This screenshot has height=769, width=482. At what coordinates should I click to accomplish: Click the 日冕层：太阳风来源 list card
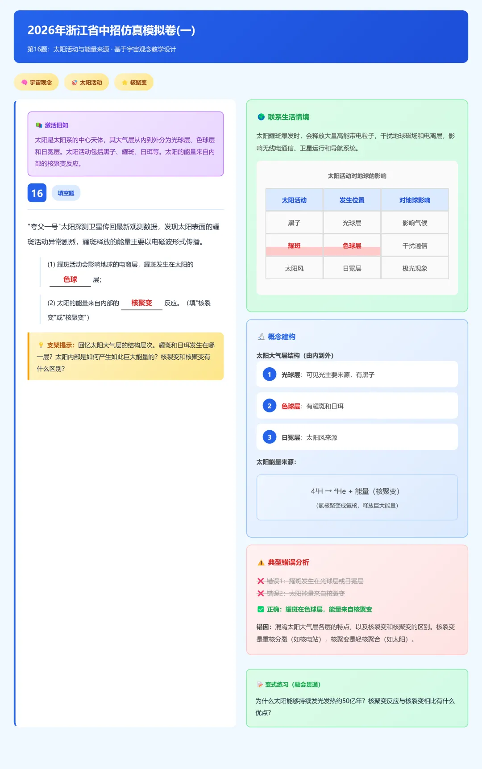coord(357,437)
